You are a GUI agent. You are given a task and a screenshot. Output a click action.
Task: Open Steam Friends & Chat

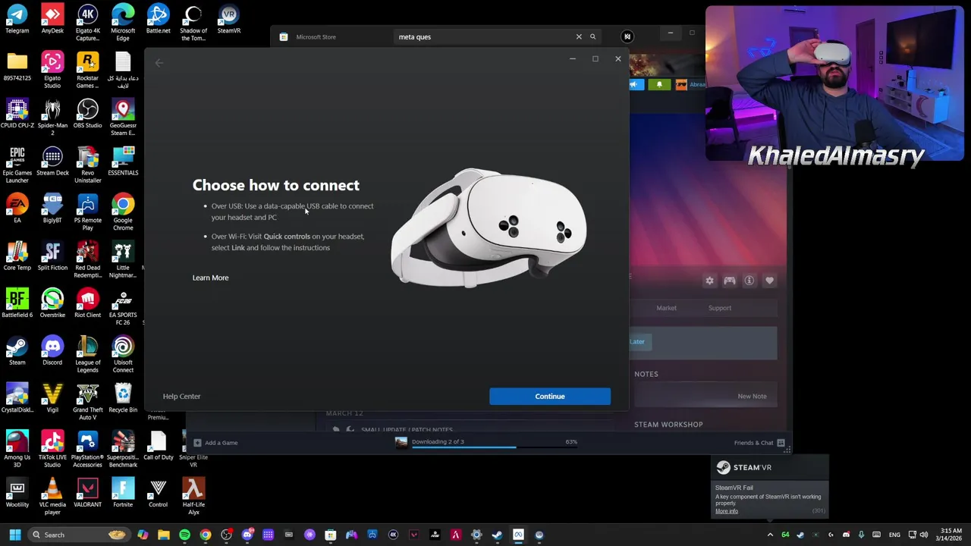(x=759, y=443)
